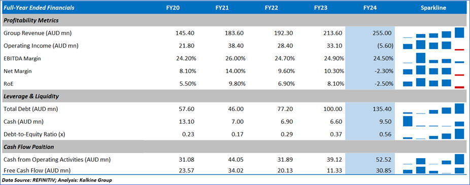
Task: Select the Data Source REFINITIV footnote text
Action: point(57,180)
